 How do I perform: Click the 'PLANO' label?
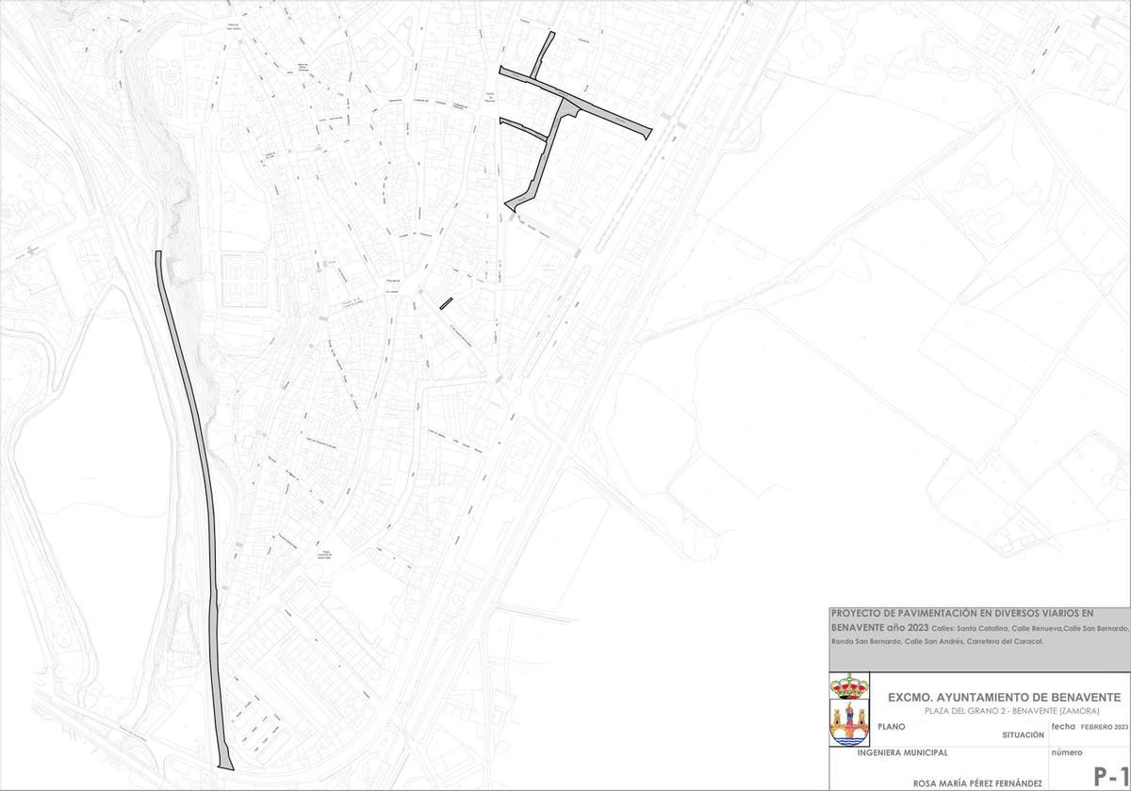[x=891, y=727]
